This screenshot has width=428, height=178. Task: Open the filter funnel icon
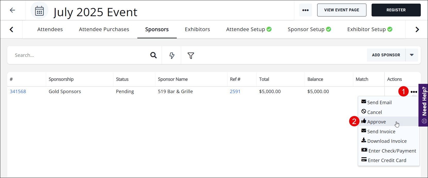pos(190,55)
